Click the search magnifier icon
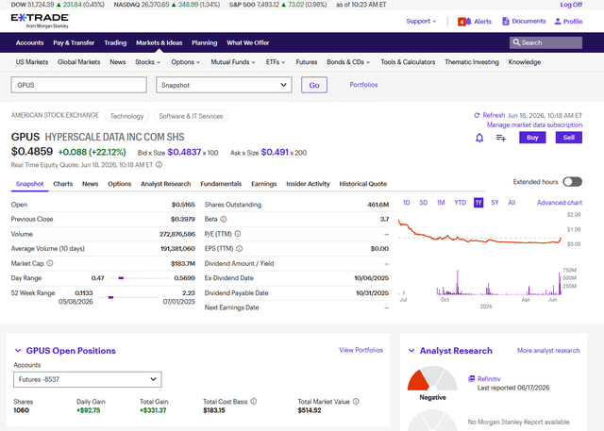 [x=516, y=42]
